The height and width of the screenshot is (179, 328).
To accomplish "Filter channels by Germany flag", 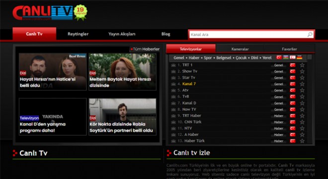I will coord(299,57).
